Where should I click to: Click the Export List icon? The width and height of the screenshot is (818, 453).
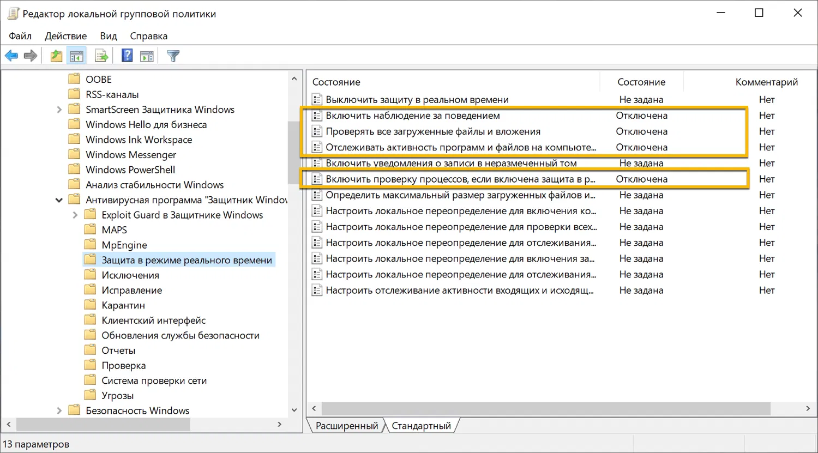click(101, 55)
